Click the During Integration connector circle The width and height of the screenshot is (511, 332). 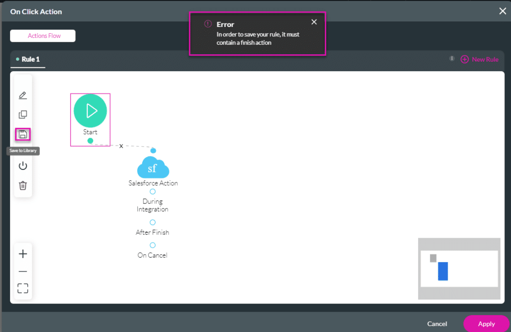coord(153,191)
